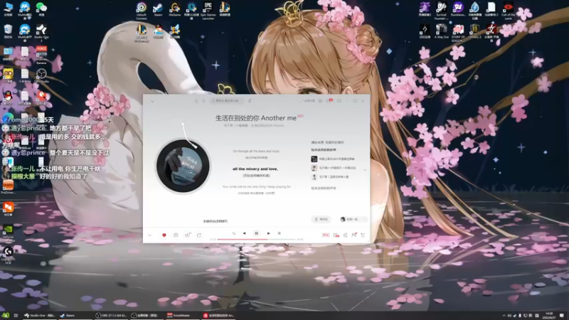This screenshot has height=320, width=569.
Task: Go back with the left navigation arrow
Action: 197,101
